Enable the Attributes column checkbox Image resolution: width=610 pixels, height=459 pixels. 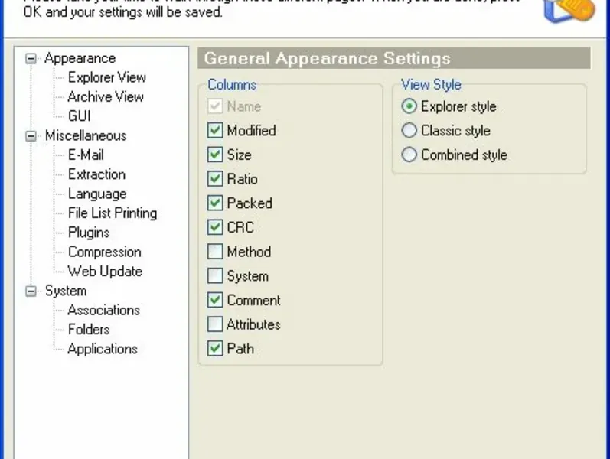click(215, 324)
